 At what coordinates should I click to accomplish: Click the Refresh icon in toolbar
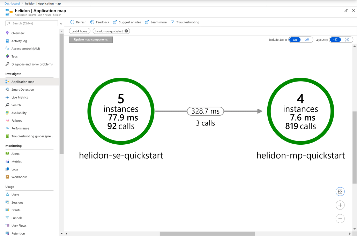click(72, 22)
